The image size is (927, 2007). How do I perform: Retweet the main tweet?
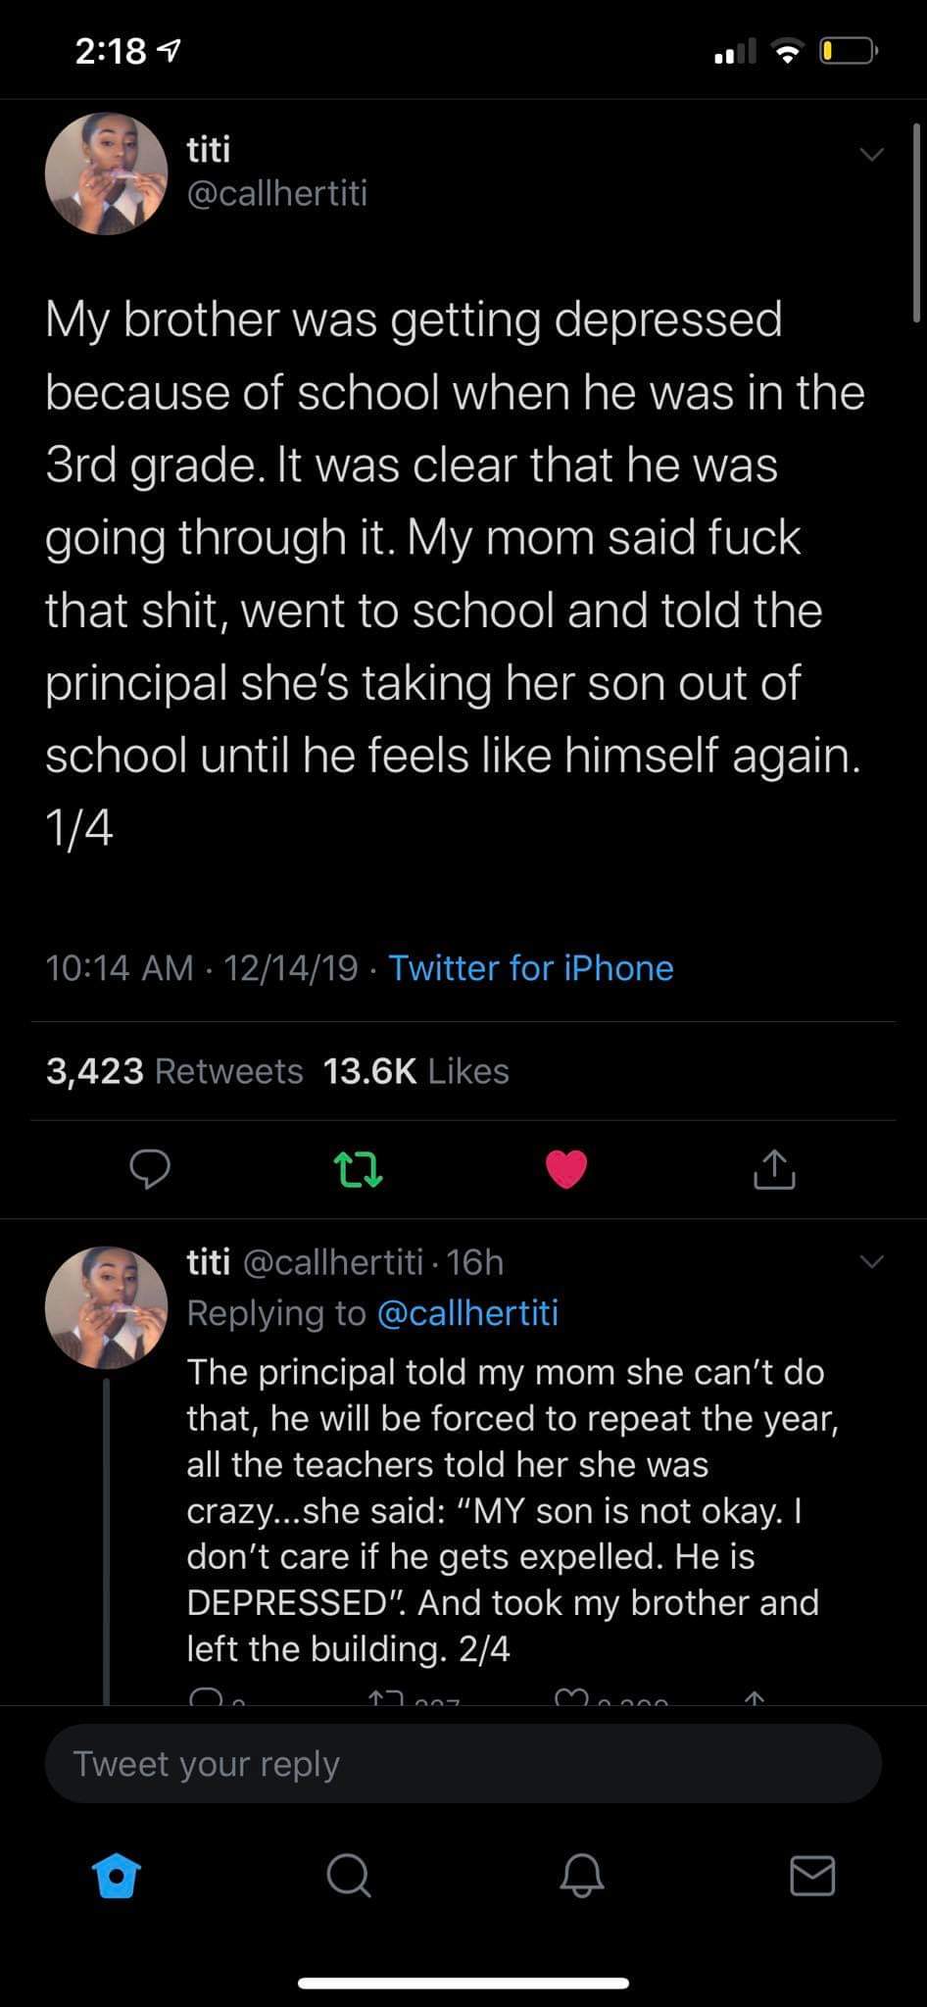(x=358, y=1169)
